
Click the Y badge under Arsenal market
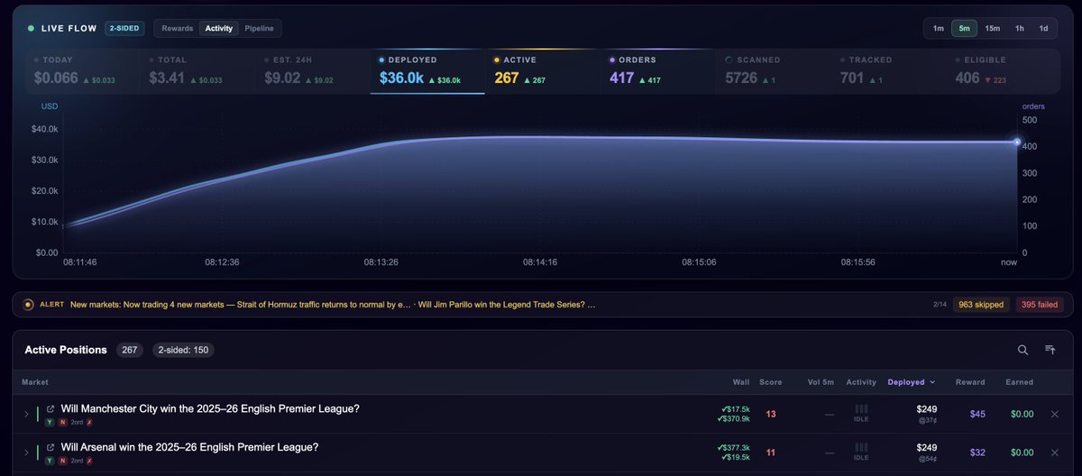tap(50, 460)
